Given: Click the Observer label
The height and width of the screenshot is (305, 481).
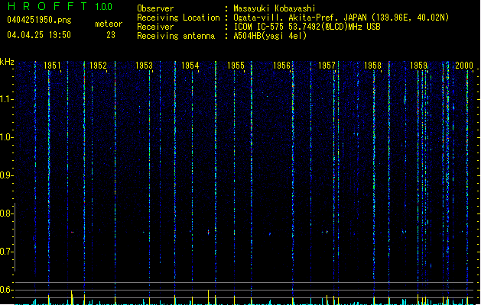Looking at the screenshot, I should point(155,8).
